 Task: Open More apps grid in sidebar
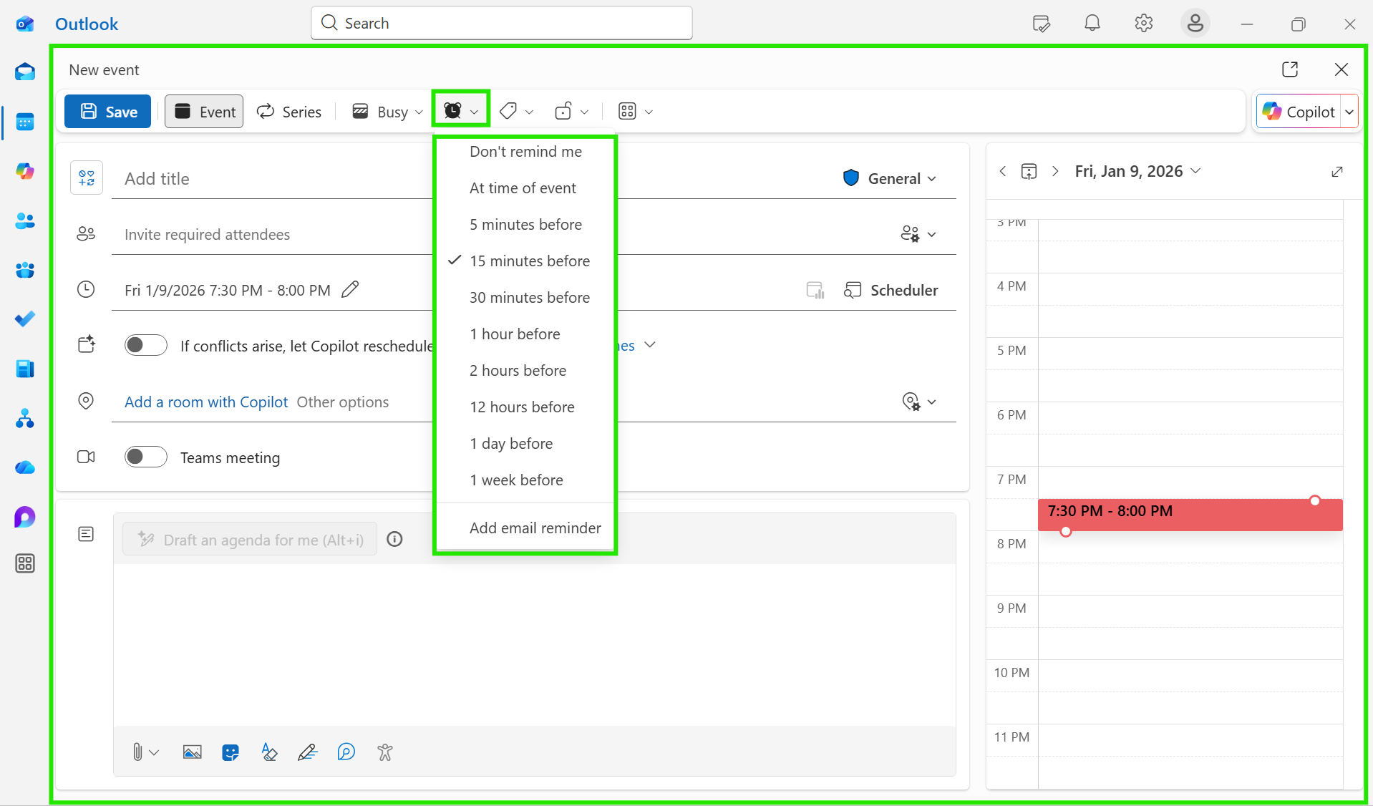point(25,563)
